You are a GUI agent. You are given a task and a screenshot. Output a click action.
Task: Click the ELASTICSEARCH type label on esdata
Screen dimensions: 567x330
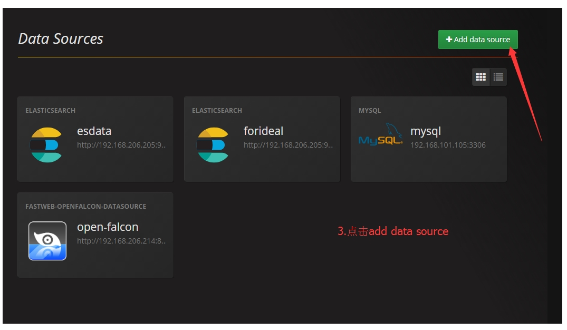pos(51,110)
